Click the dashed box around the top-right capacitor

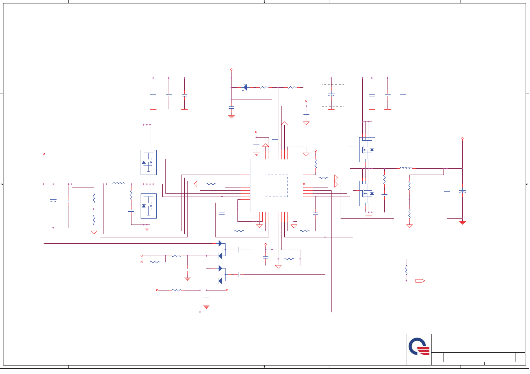tap(333, 95)
